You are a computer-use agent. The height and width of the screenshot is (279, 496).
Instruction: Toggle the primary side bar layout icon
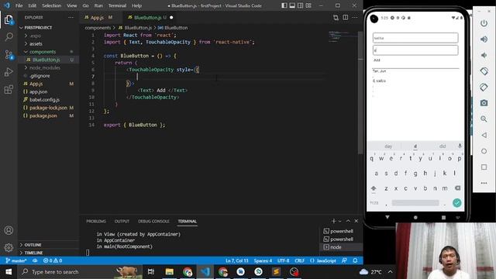284,5
